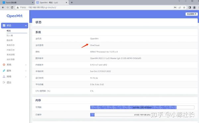
Task: Click the OpenWrt tab favicon
Action: point(37,2)
